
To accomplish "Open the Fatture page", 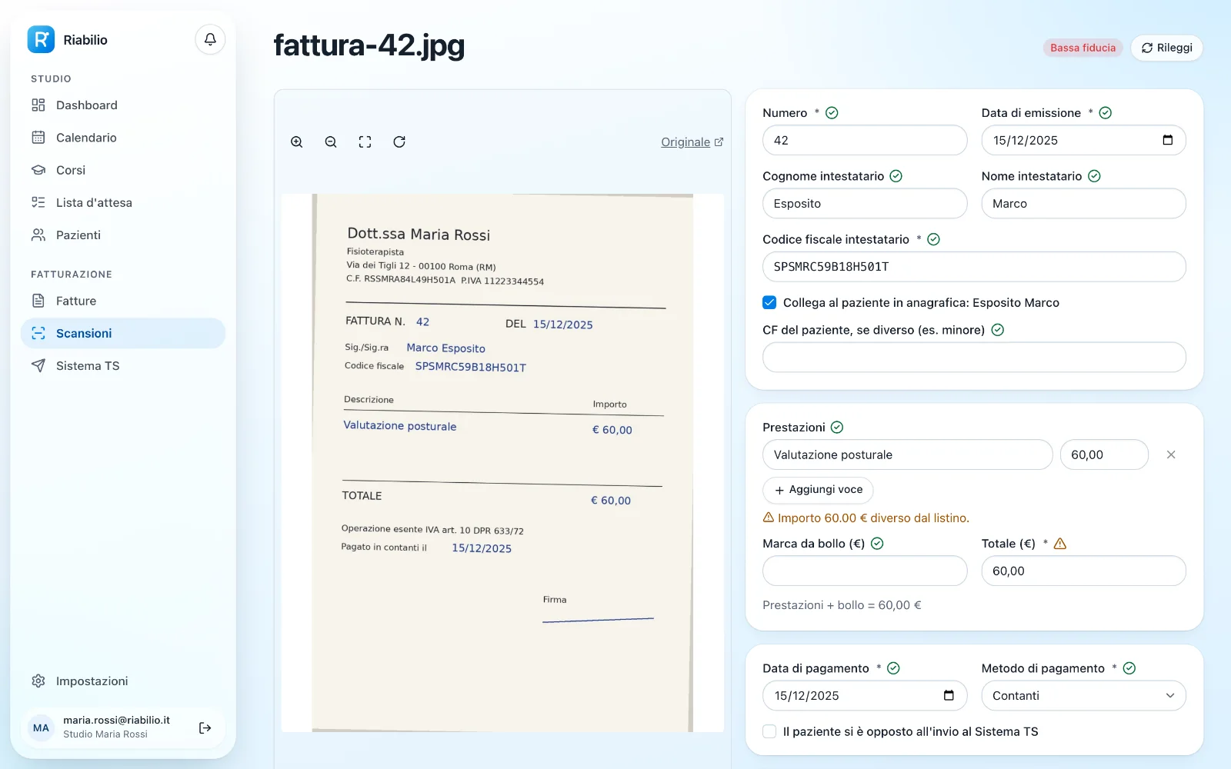I will tap(123, 301).
